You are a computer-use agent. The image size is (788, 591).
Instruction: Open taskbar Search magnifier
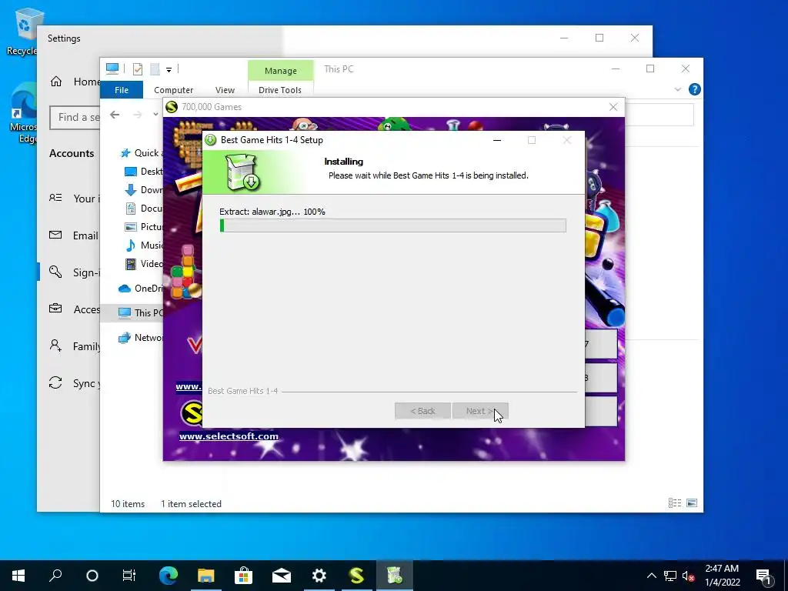tap(55, 576)
